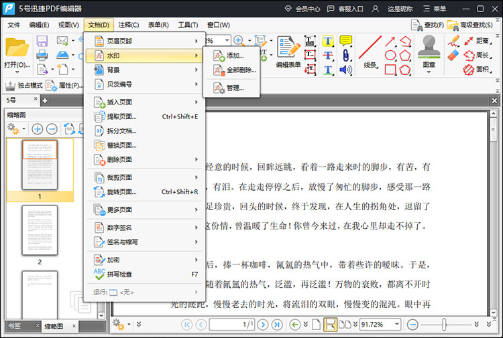Image resolution: width=503 pixels, height=338 pixels.
Task: Select 页眉页脚 in document menu
Action: pos(146,41)
